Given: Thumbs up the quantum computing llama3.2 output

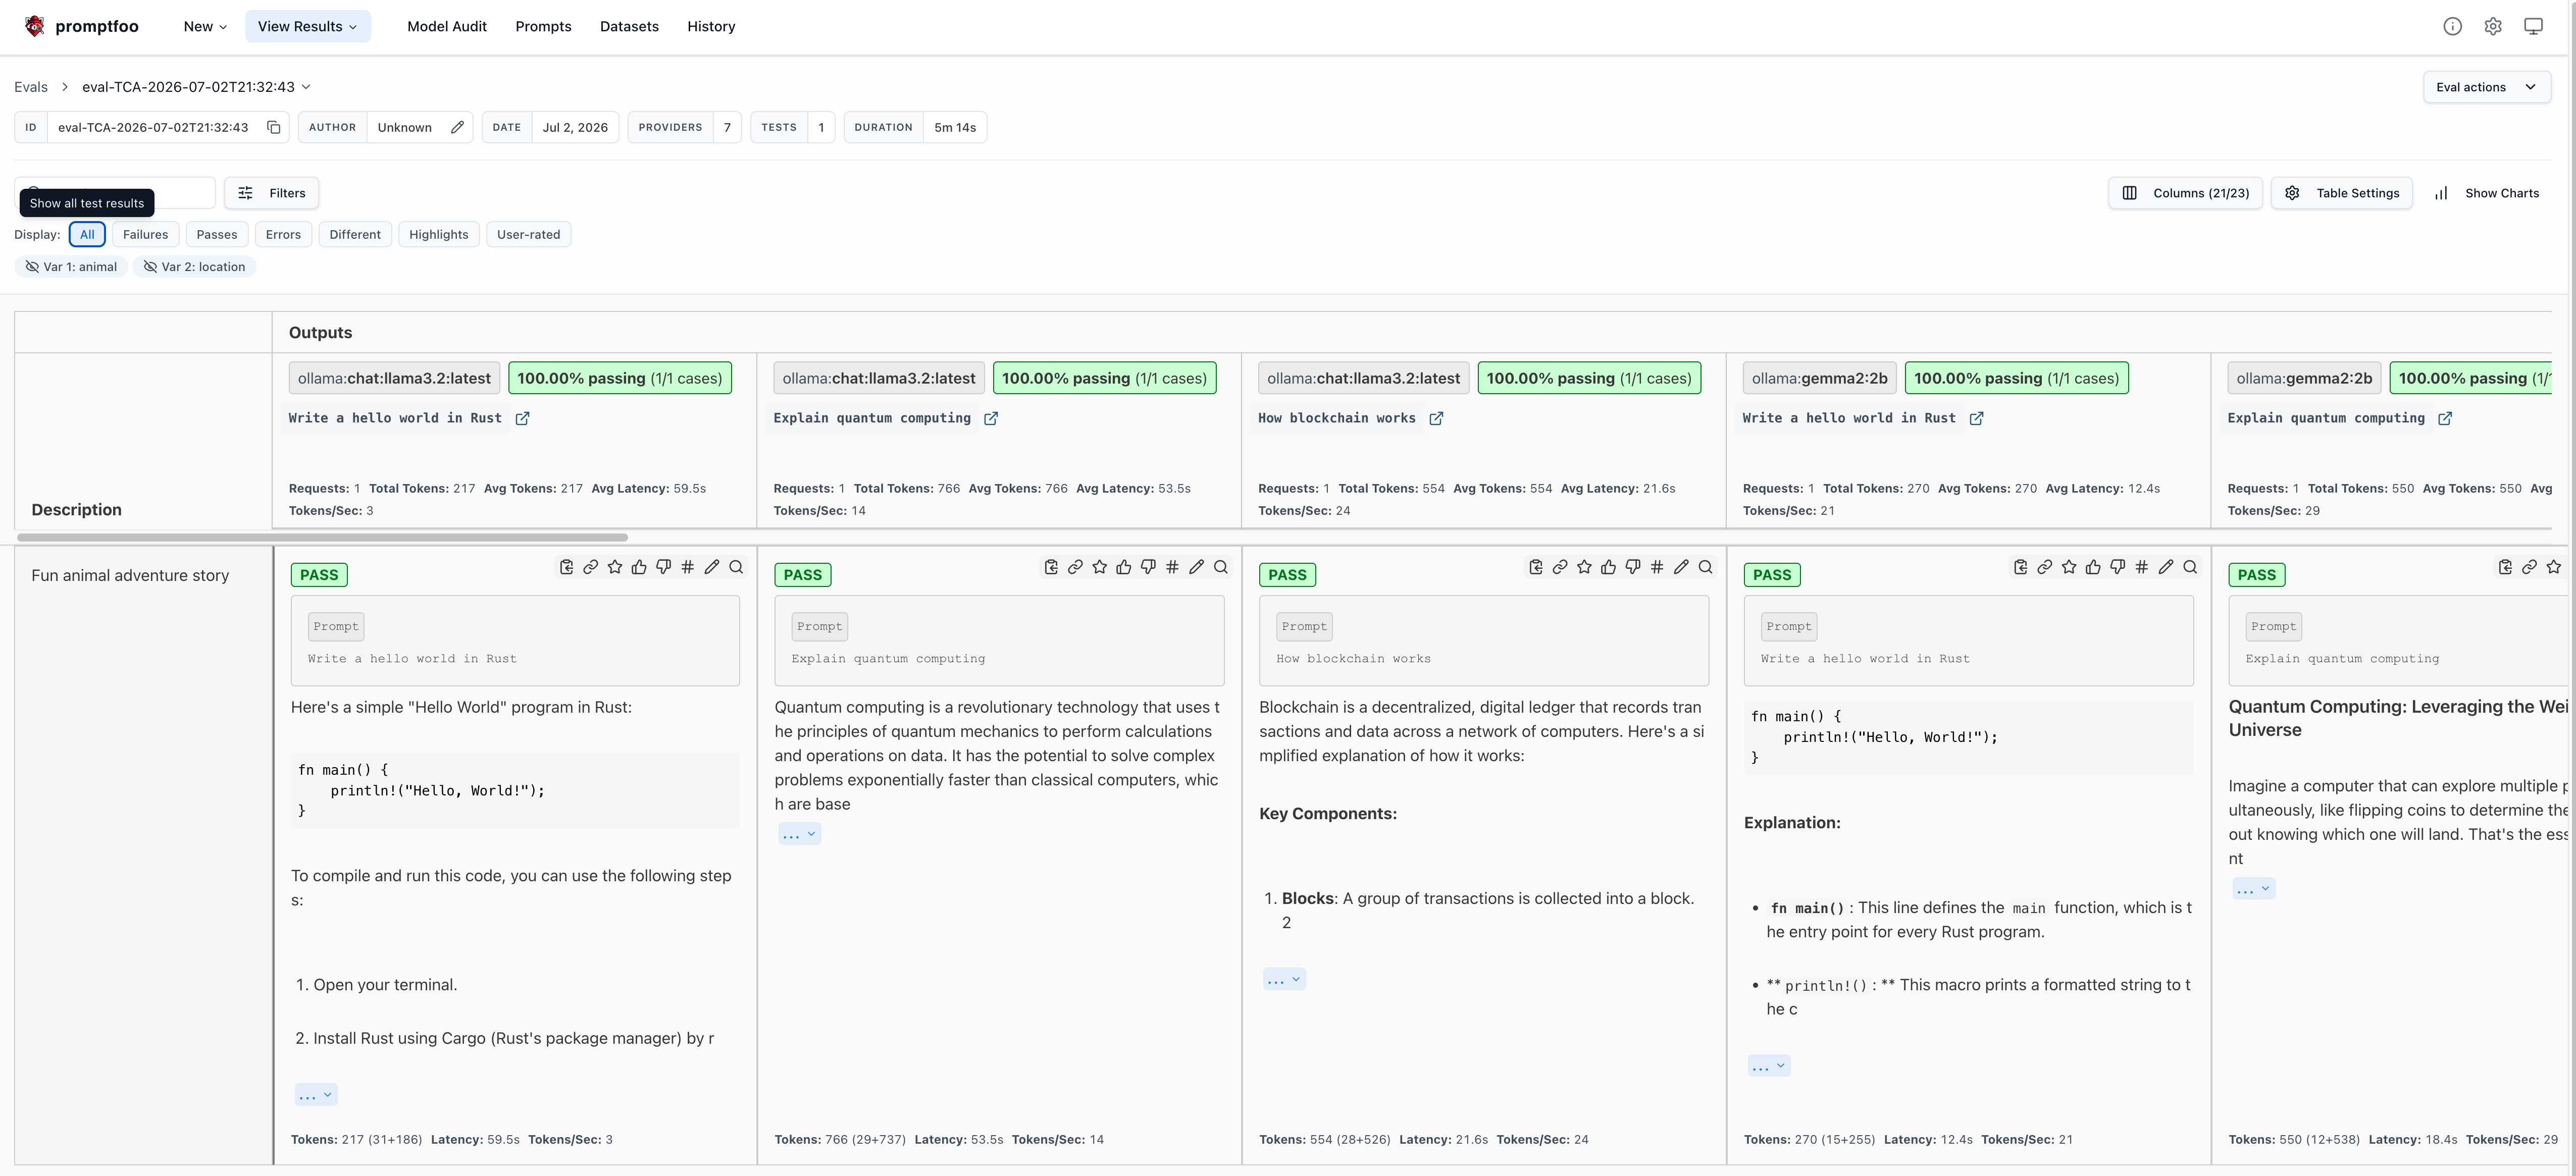Looking at the screenshot, I should click(x=1124, y=567).
